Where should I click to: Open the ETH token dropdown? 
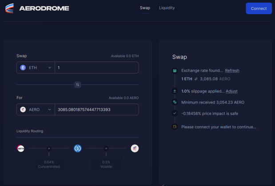pyautogui.click(x=36, y=68)
